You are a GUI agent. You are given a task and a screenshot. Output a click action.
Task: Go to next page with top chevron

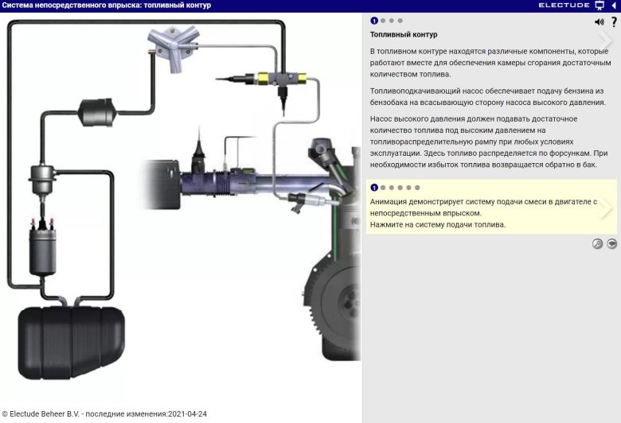pos(606,40)
